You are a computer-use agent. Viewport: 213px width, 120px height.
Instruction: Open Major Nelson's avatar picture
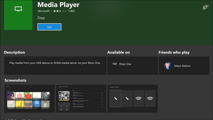coord(168,66)
